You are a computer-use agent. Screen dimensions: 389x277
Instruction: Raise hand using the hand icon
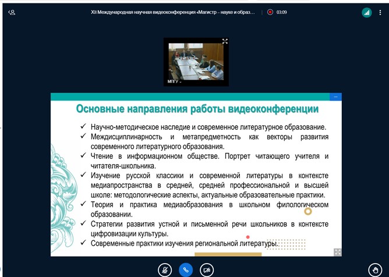pyautogui.click(x=376, y=269)
